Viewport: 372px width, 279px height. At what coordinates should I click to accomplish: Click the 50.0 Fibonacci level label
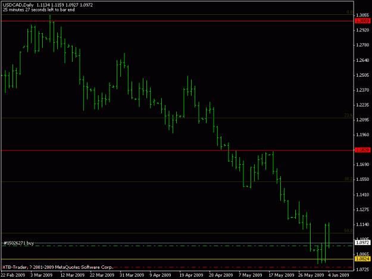[348, 231]
